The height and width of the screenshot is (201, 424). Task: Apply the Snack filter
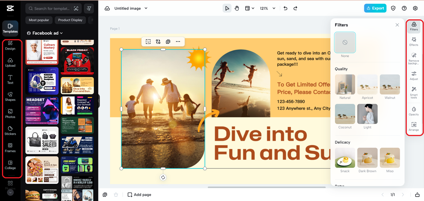click(x=345, y=158)
